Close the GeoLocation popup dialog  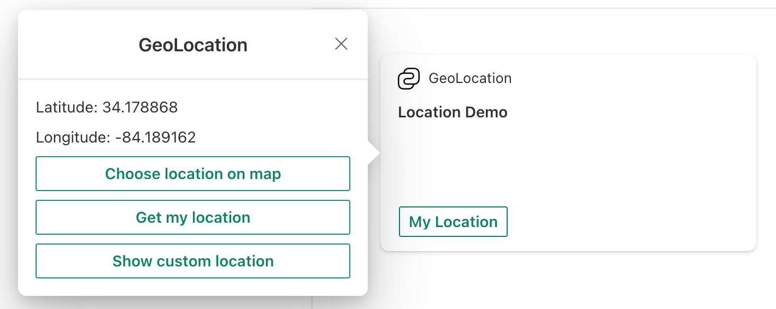341,44
